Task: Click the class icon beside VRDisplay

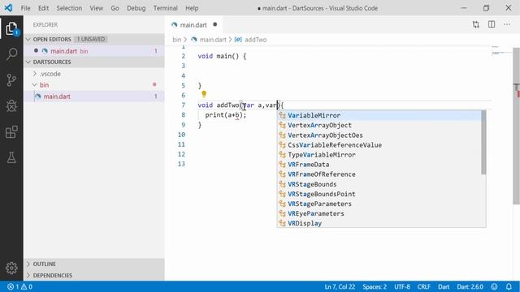Action: [x=282, y=223]
